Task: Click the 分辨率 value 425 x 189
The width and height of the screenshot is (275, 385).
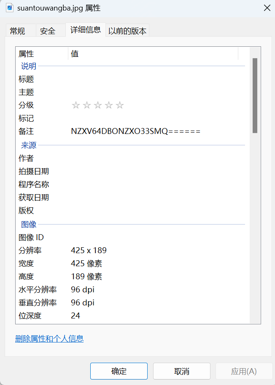Action: pos(89,250)
